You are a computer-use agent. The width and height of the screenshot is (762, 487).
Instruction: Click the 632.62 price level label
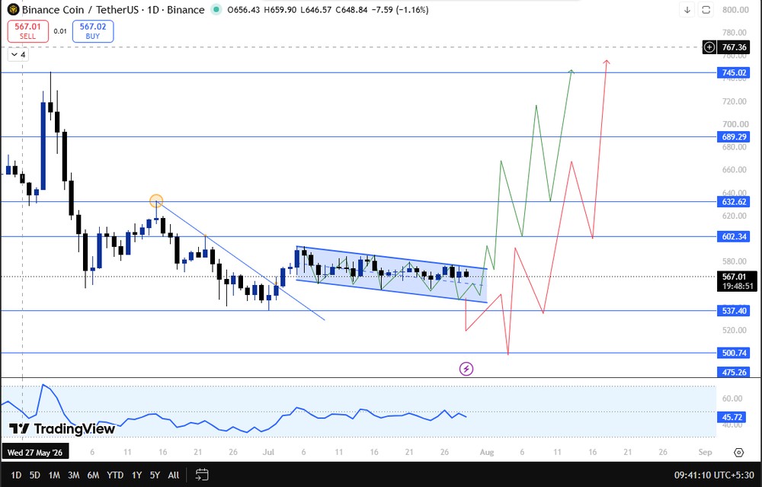pos(734,201)
